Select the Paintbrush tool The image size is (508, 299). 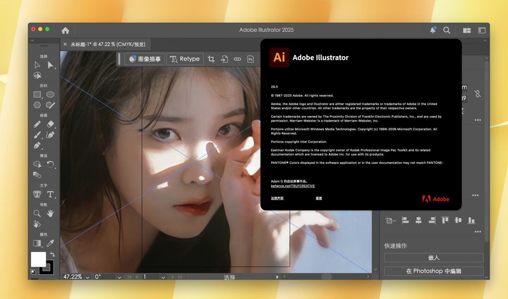point(37,135)
